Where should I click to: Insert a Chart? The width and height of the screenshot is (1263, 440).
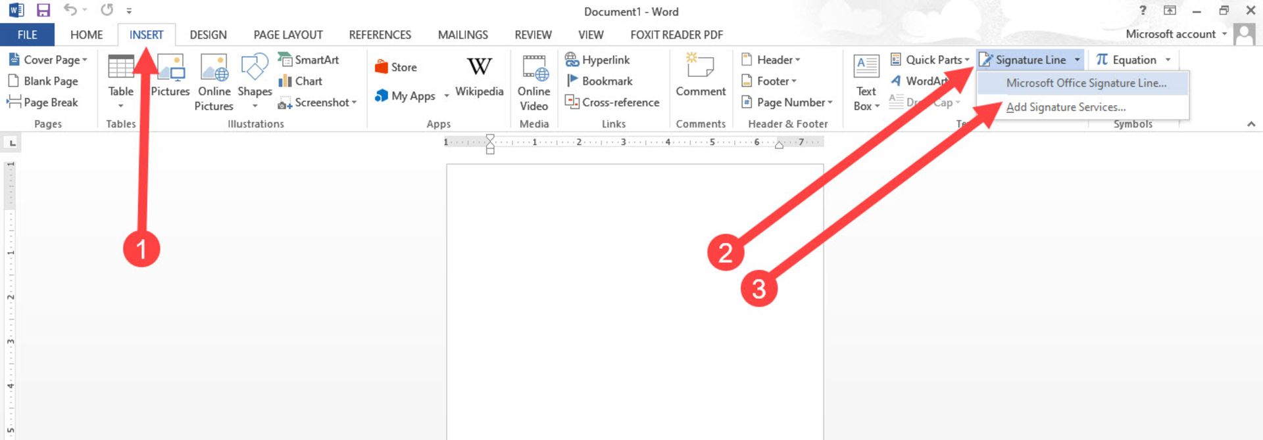[x=300, y=81]
